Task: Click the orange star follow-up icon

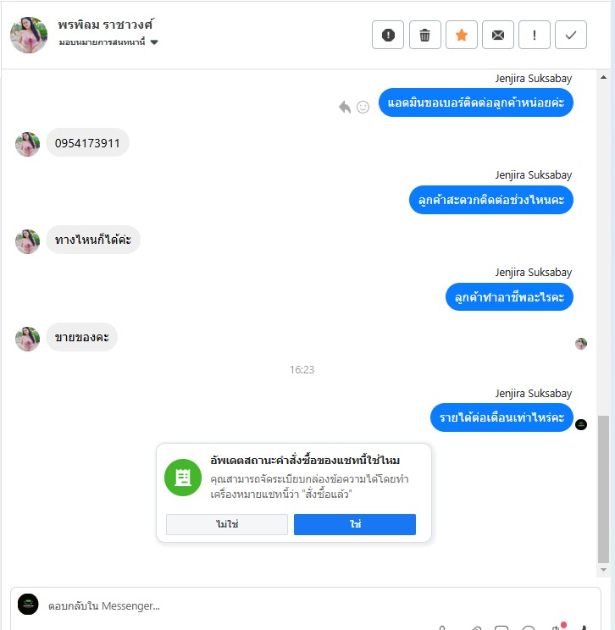Action: tap(462, 35)
